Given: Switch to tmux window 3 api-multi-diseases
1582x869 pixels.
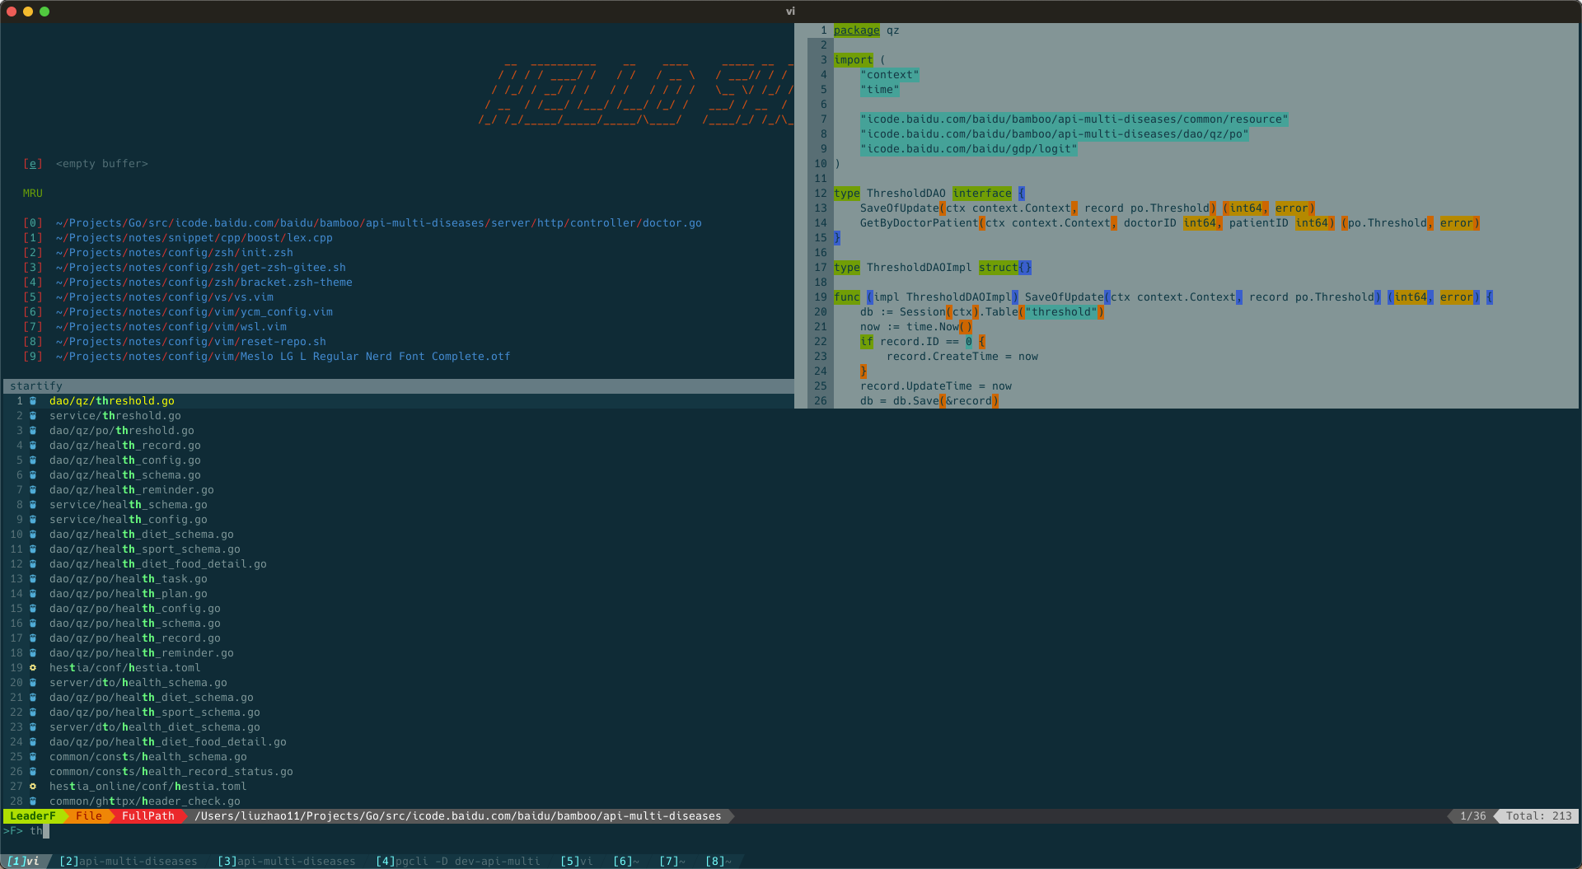Looking at the screenshot, I should [287, 862].
